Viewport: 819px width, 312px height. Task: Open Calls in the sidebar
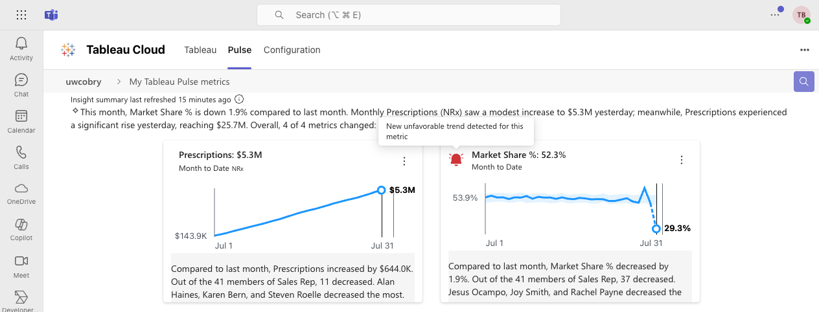click(x=21, y=157)
